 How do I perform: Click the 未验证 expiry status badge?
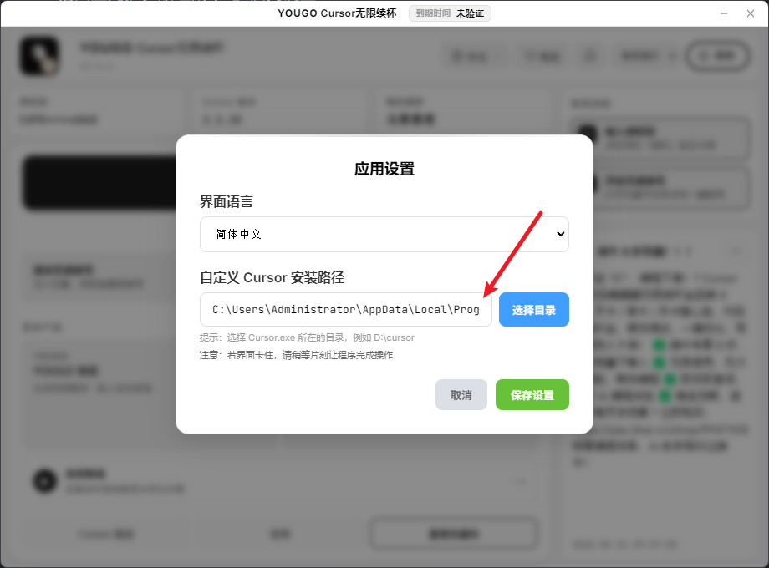pyautogui.click(x=450, y=13)
